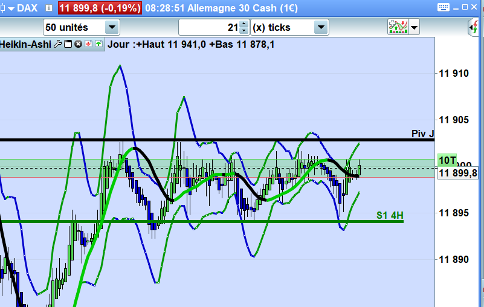
Task: Click the Jour +Haut 11 941,0 text
Action: point(156,45)
